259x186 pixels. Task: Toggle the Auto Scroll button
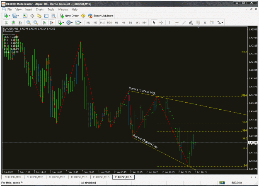pos(44,23)
